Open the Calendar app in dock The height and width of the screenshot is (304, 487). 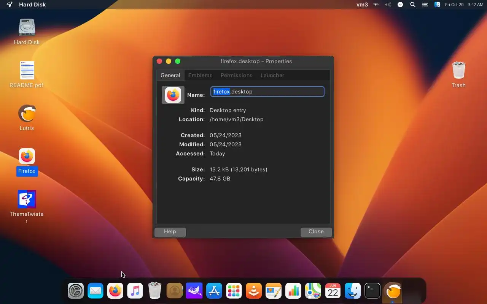pyautogui.click(x=333, y=291)
